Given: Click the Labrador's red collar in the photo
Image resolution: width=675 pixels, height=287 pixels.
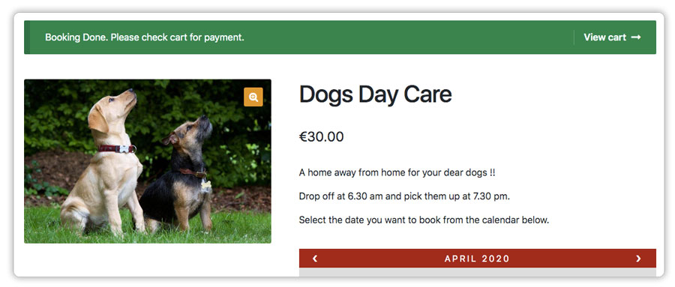Looking at the screenshot, I should coord(116,149).
